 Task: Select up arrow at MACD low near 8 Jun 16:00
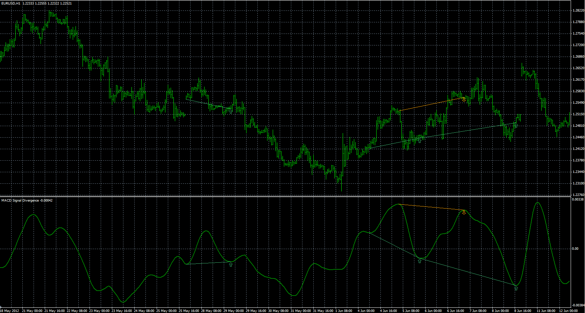516,288
